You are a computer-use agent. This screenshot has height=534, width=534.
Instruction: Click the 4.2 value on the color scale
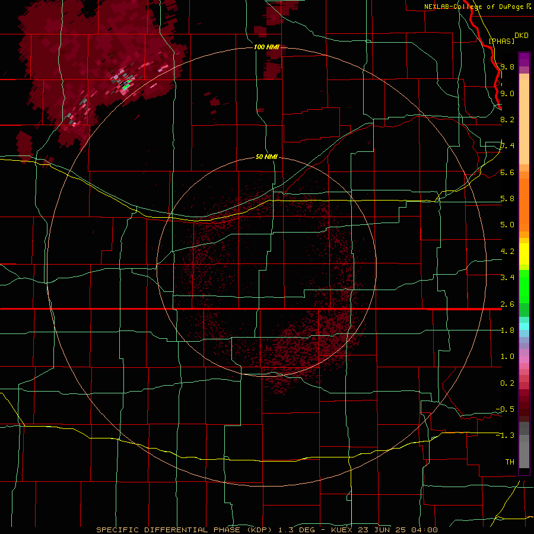[x=507, y=252]
